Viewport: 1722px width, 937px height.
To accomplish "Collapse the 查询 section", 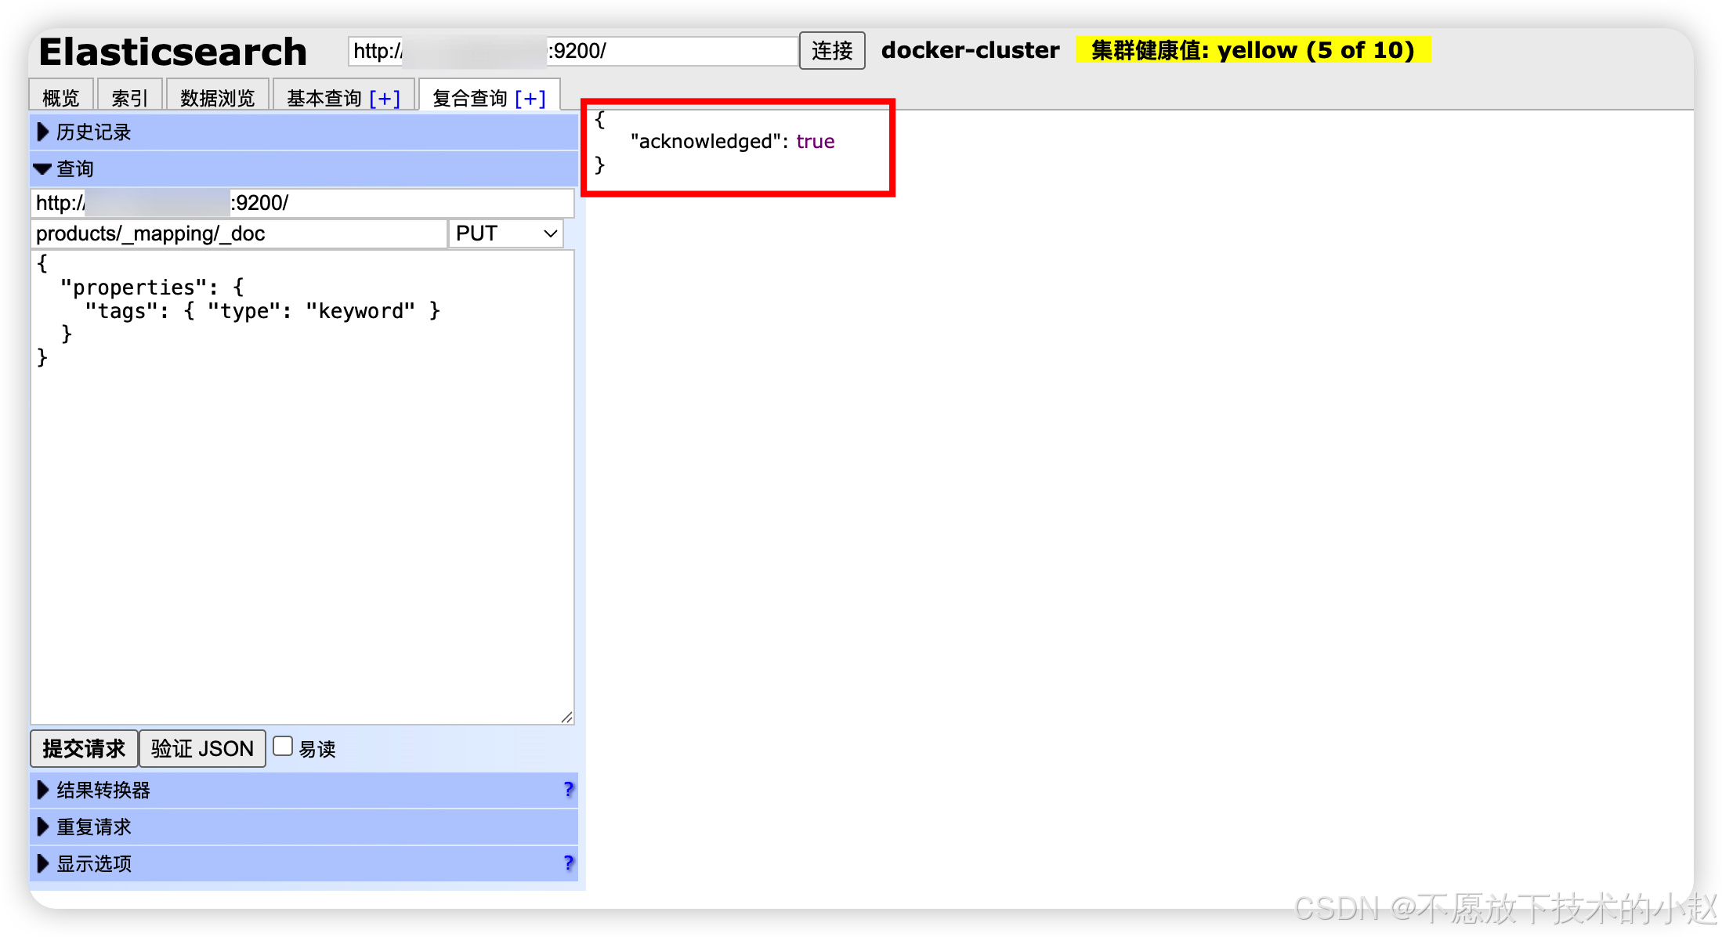I will pyautogui.click(x=74, y=168).
